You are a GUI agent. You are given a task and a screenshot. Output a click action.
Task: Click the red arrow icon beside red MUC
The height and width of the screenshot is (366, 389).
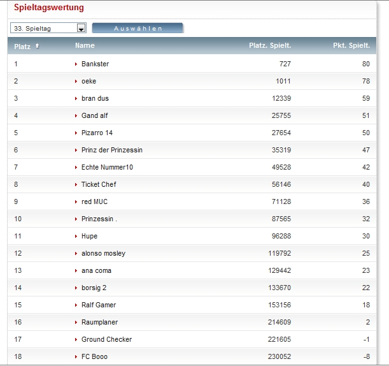click(76, 201)
